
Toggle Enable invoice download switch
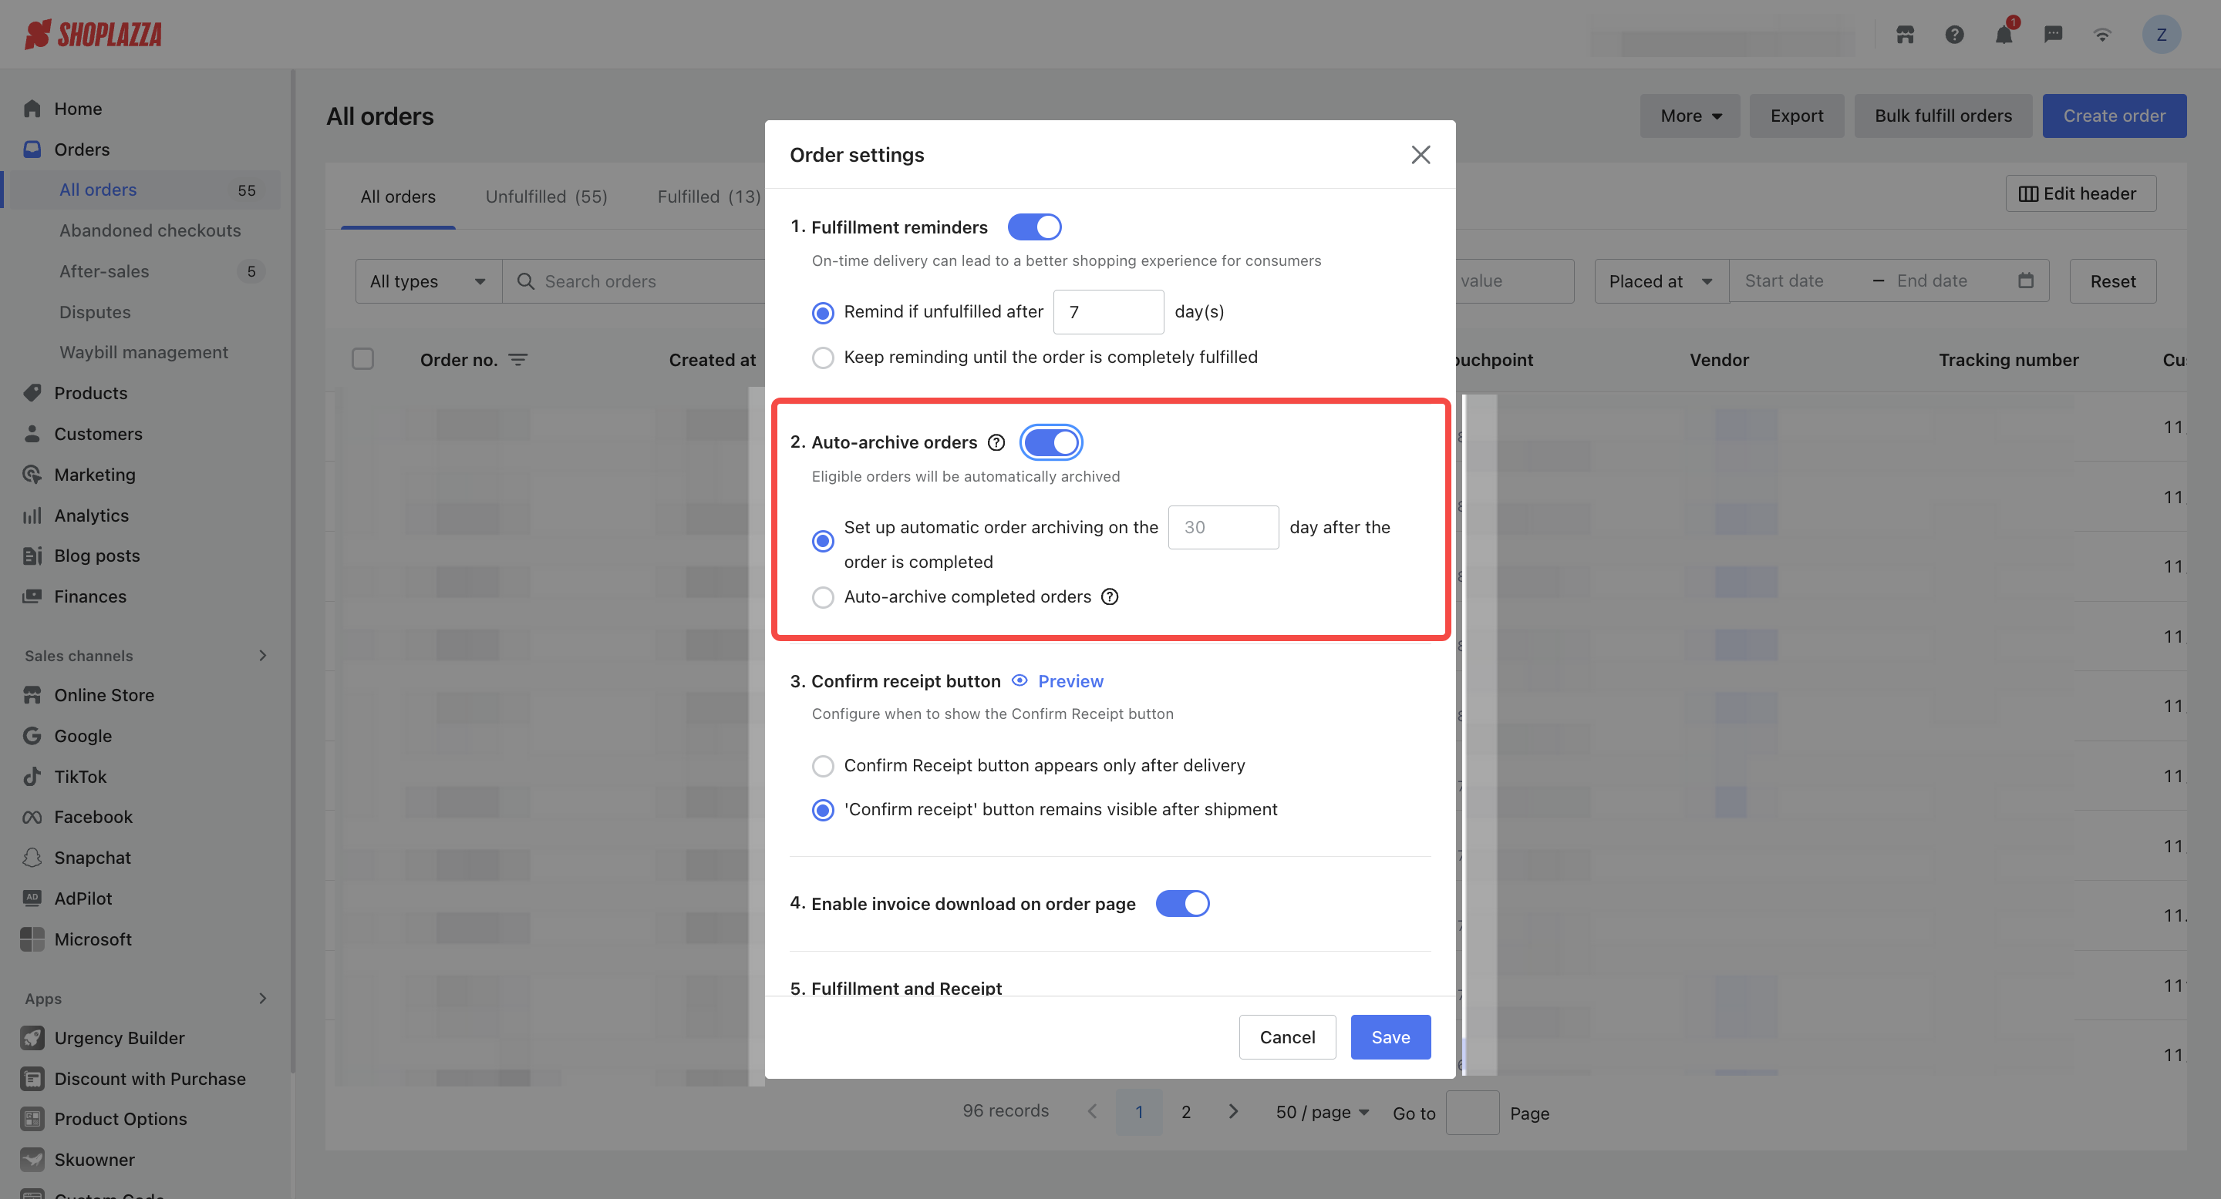tap(1182, 902)
